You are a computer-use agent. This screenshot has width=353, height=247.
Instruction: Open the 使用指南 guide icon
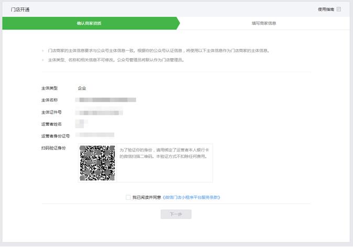338,9
